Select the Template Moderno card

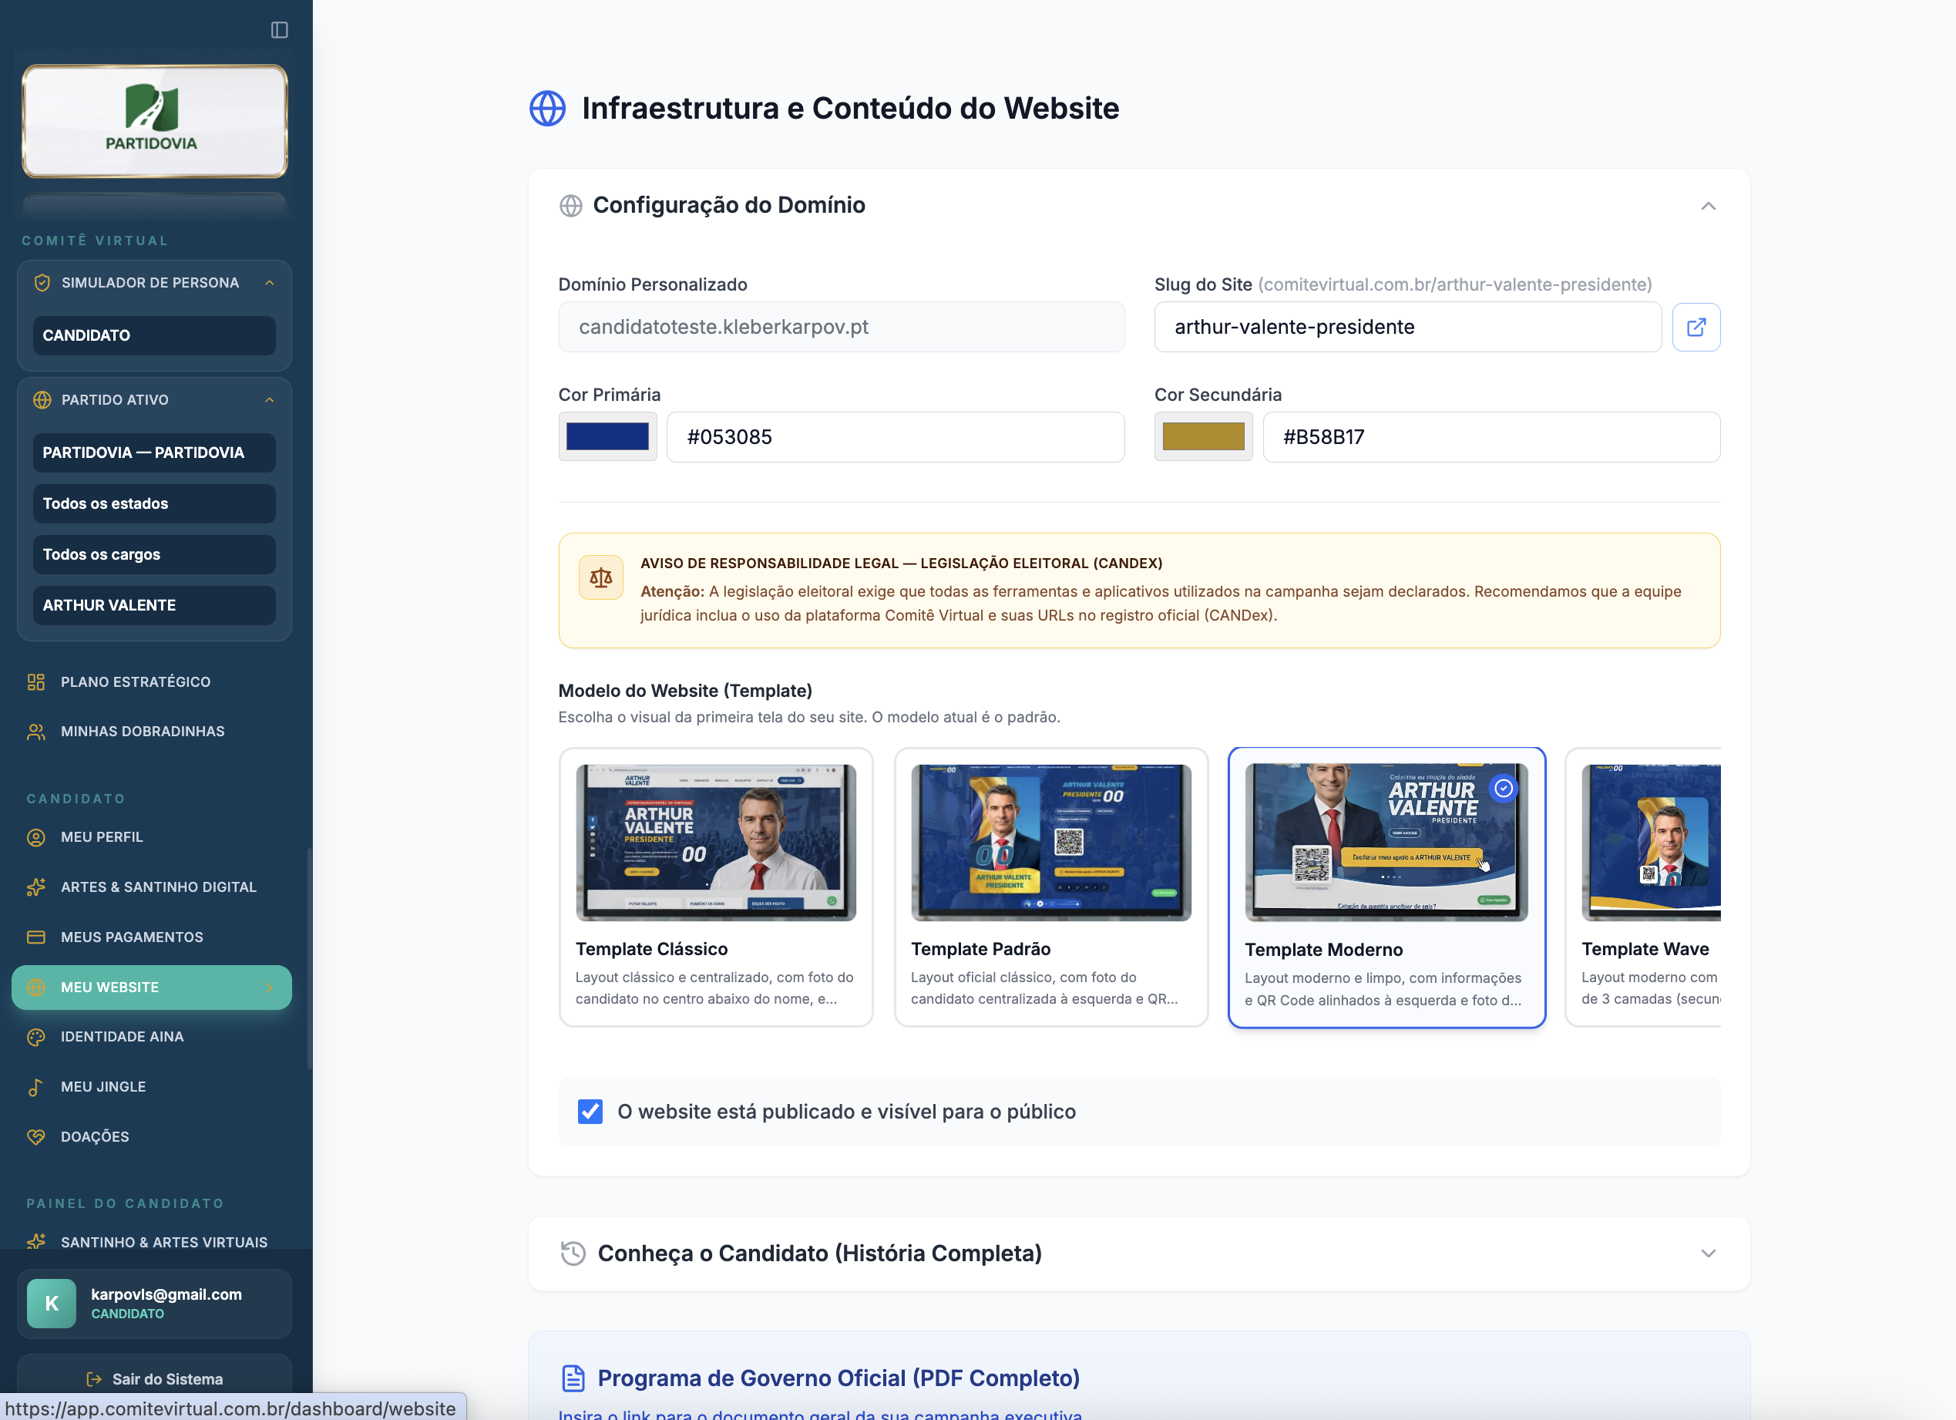(1386, 888)
